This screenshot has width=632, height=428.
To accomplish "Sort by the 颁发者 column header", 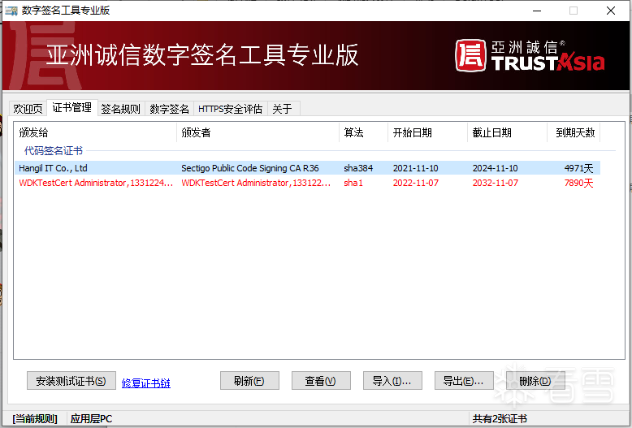I will [x=258, y=132].
